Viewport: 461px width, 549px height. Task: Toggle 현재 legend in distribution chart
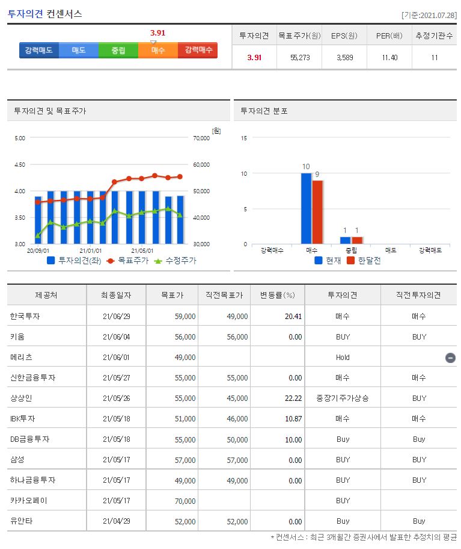[328, 261]
